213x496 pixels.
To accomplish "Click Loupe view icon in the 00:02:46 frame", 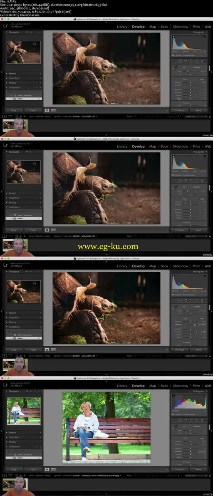I will click(47, 110).
